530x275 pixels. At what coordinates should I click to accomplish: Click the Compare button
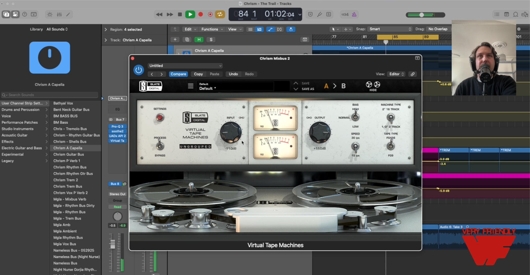pos(178,74)
